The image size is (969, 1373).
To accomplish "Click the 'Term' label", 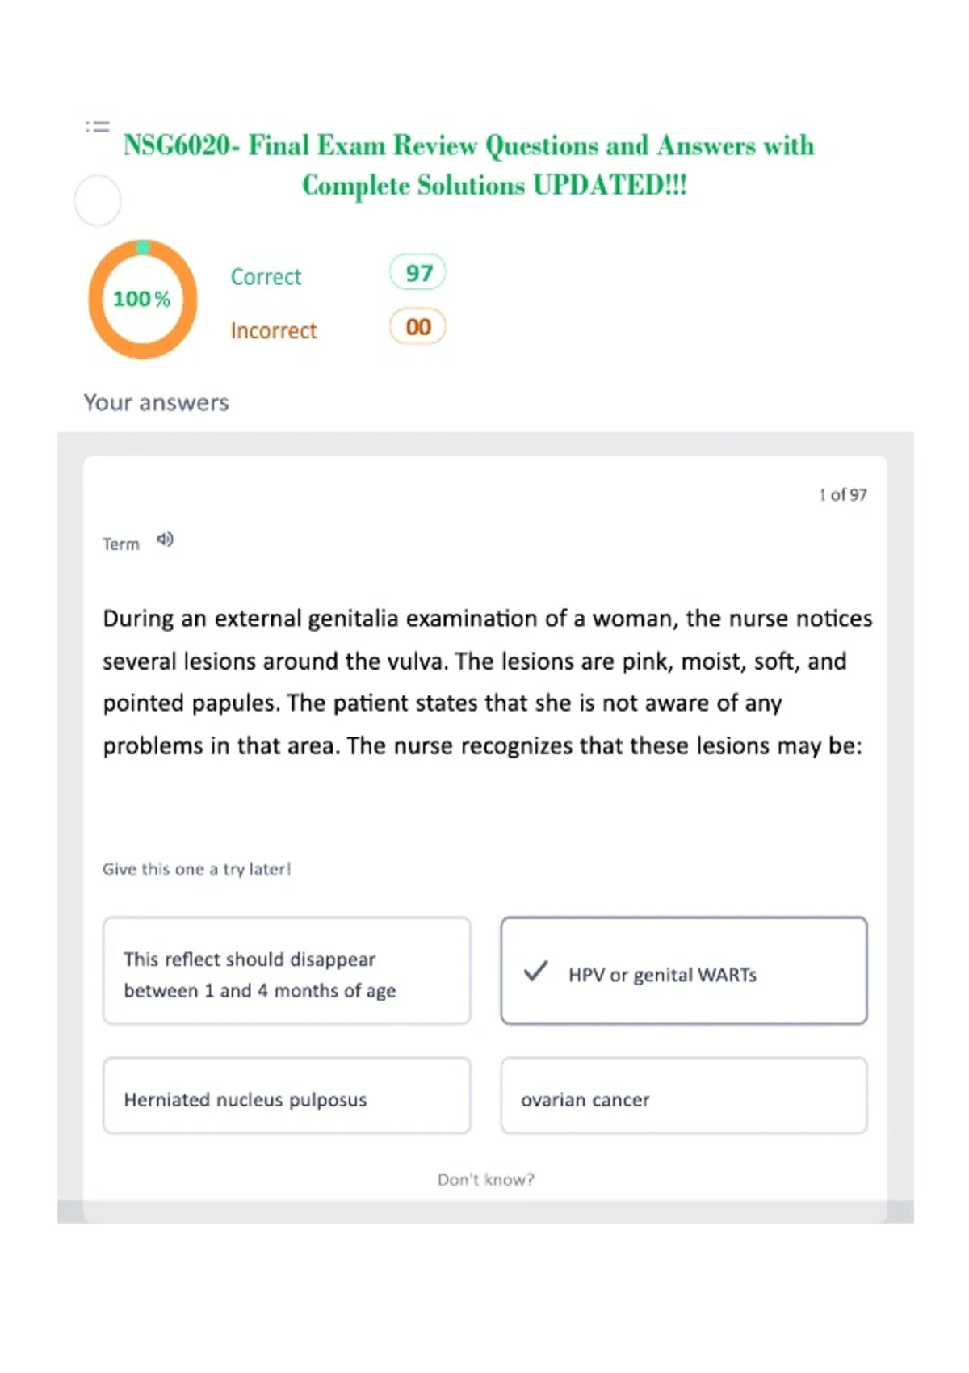I will click(121, 544).
